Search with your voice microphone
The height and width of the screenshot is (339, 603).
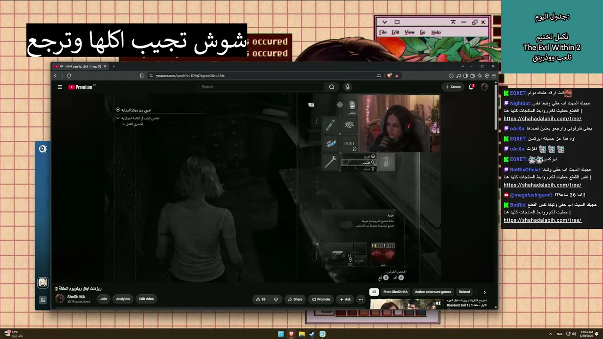[348, 87]
